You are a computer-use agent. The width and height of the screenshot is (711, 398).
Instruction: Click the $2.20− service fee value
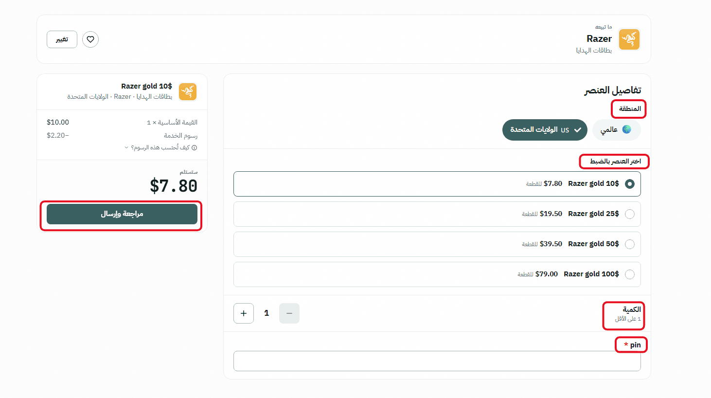[x=58, y=135]
